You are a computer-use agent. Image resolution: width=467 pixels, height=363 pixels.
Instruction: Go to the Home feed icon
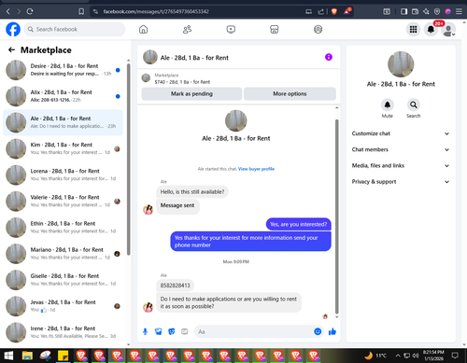tap(143, 29)
